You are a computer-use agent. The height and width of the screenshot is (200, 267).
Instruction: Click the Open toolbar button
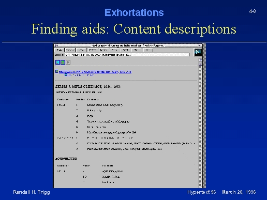tap(115, 50)
